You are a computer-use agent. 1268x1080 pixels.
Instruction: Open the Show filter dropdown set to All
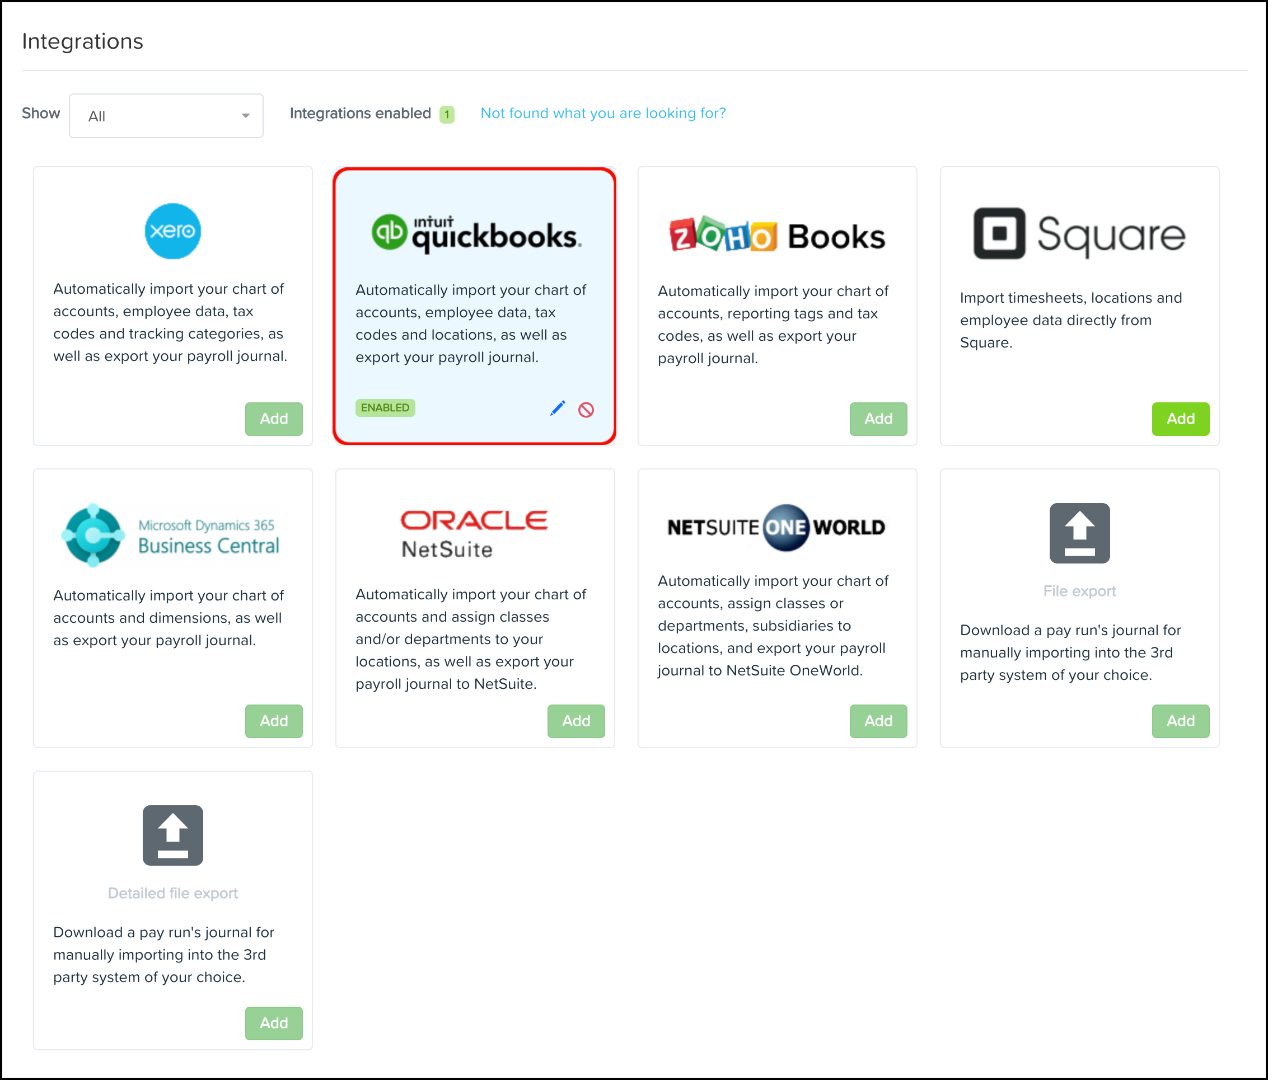click(x=166, y=116)
